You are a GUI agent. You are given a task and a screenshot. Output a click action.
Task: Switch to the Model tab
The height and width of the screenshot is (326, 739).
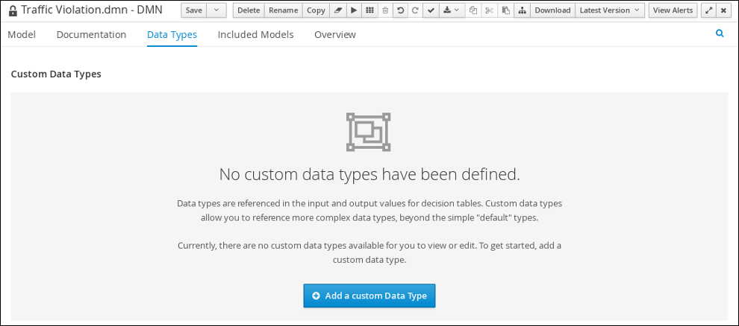click(22, 35)
